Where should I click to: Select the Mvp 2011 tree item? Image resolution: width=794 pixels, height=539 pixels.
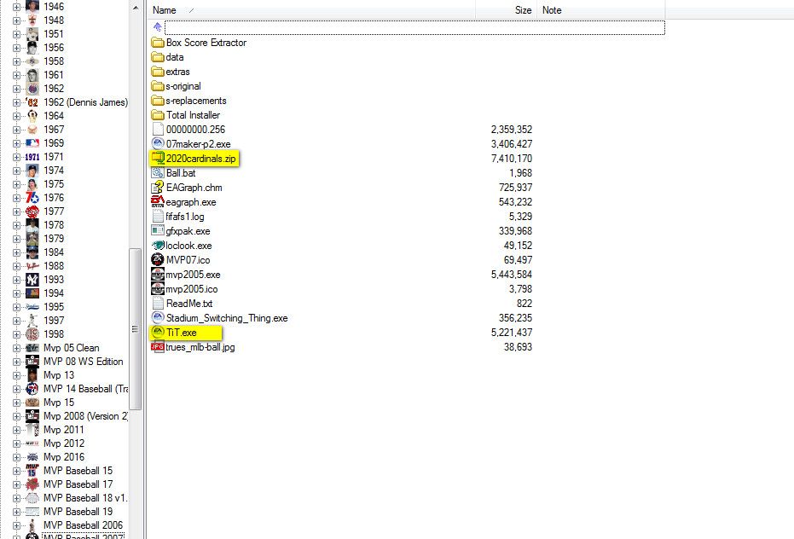pos(64,430)
